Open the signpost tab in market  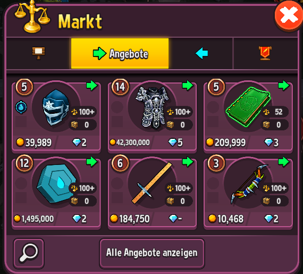38,53
